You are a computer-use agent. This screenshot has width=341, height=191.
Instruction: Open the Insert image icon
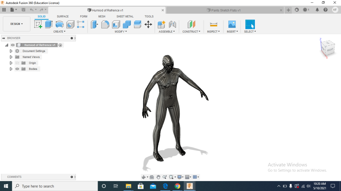pos(232,24)
